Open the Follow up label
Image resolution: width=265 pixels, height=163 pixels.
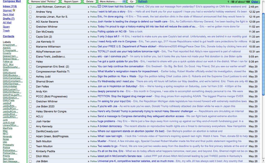pyautogui.click(x=8, y=62)
